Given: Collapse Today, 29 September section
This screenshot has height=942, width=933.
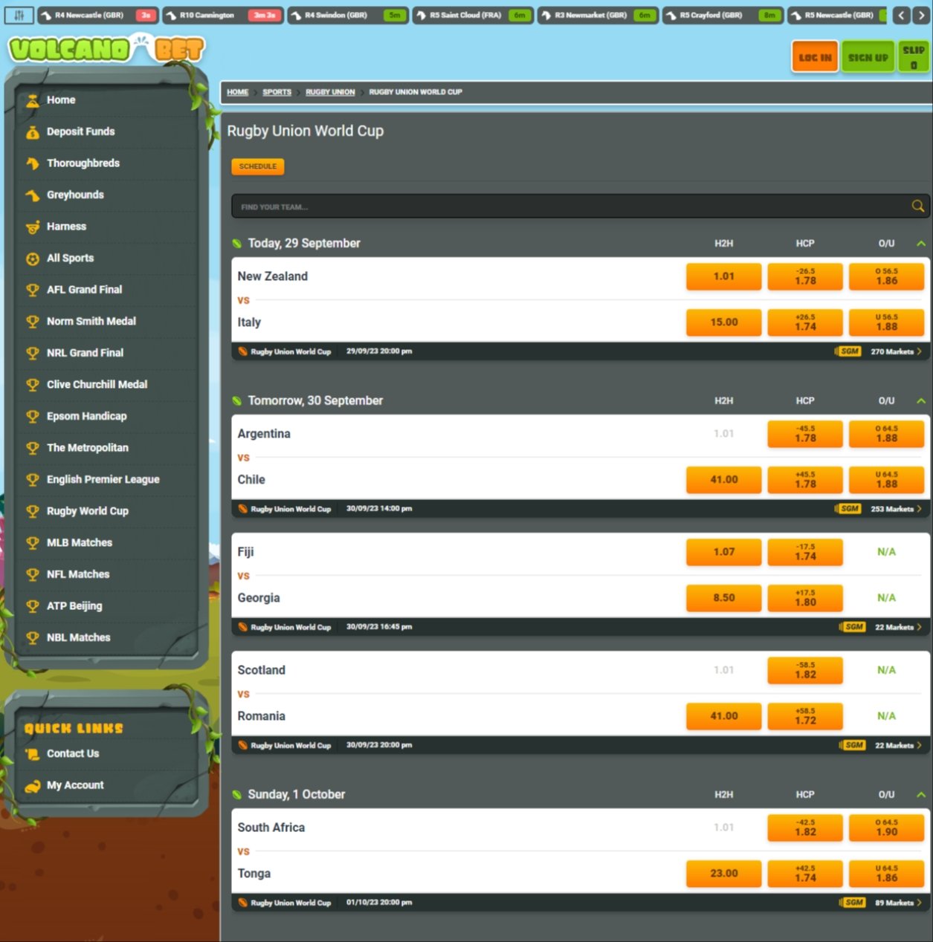Looking at the screenshot, I should (x=921, y=244).
